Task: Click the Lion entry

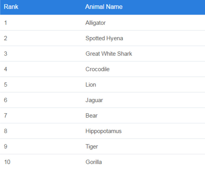Action: pyautogui.click(x=91, y=84)
